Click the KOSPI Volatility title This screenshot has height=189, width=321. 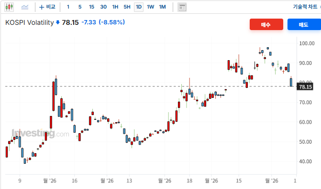pyautogui.click(x=30, y=22)
